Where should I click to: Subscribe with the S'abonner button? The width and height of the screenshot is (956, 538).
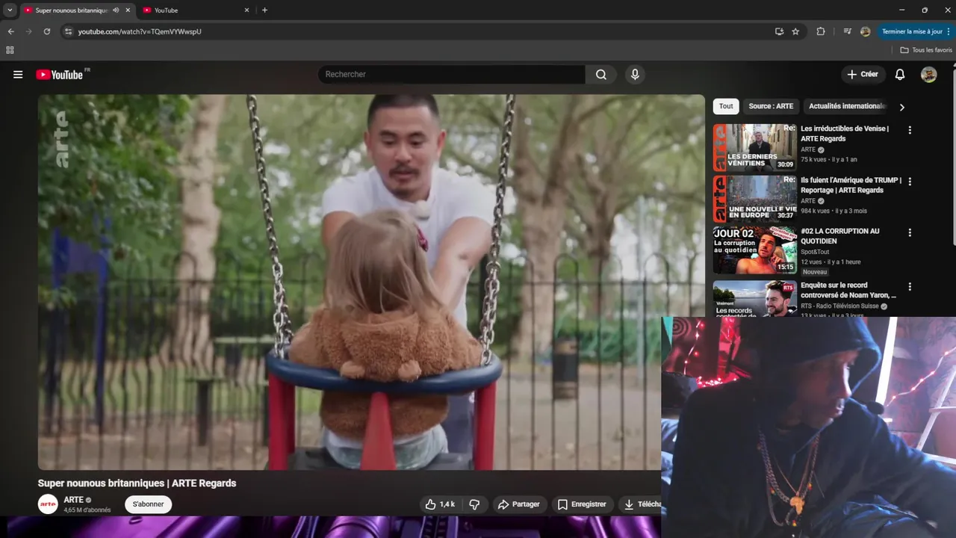pyautogui.click(x=148, y=504)
